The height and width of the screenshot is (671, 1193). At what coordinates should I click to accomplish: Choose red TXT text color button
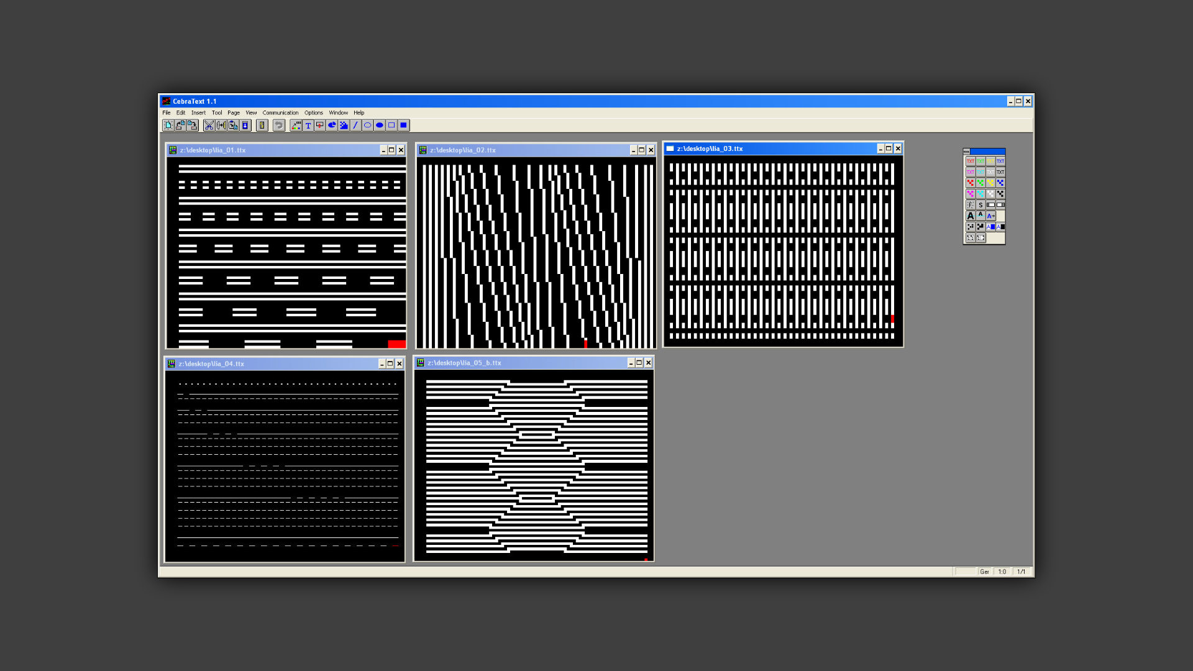[970, 161]
